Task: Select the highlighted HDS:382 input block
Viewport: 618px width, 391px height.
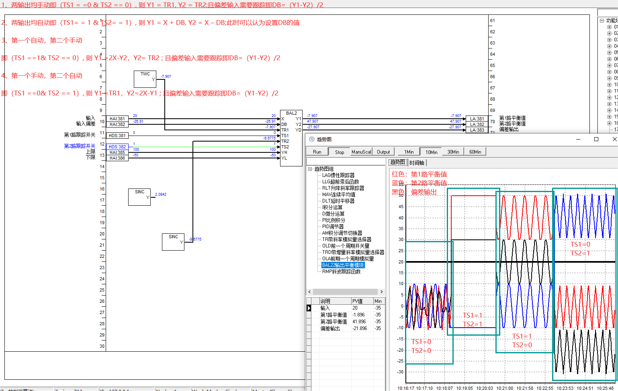Action: click(117, 147)
